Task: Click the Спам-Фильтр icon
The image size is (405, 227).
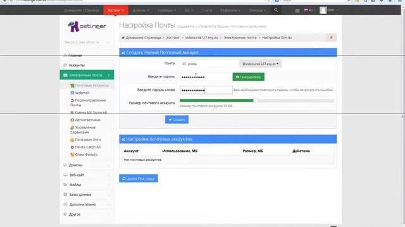Action: (72, 154)
